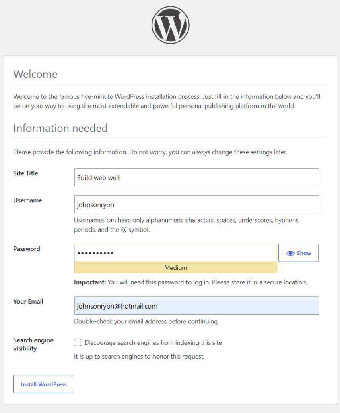Screen dimensions: 340x413
Task: Click the Information needed heading
Action: pyautogui.click(x=60, y=128)
